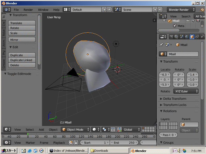Click the Meta data icon in outliner
Viewport: 206px width, 154px height.
175,26
